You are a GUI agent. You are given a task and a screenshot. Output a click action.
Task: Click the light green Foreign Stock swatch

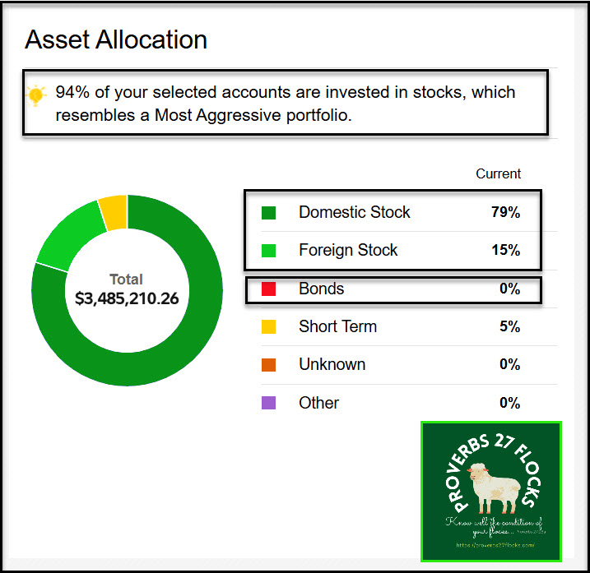[268, 251]
